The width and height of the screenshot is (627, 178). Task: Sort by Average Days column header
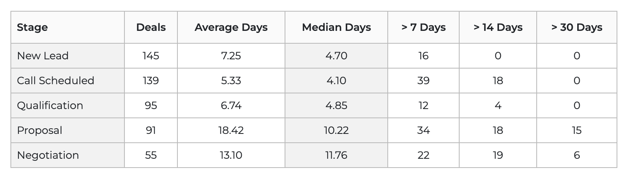pos(231,27)
